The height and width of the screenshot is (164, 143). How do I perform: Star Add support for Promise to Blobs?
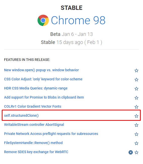[x=136, y=98]
